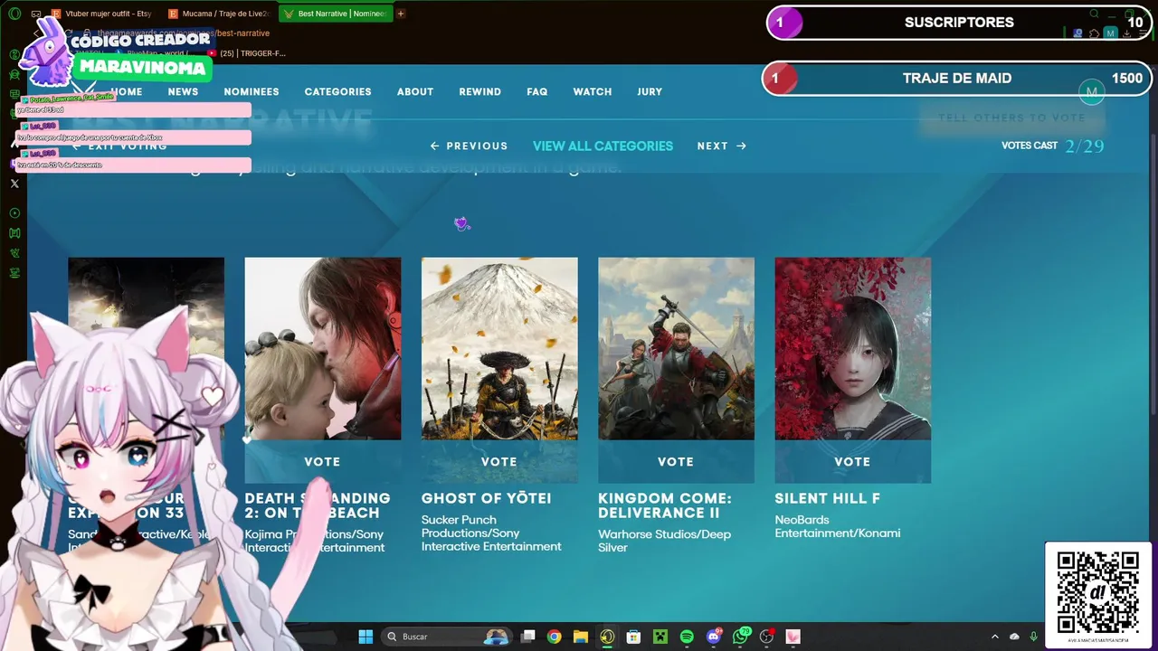The width and height of the screenshot is (1158, 651).
Task: Open File Explorer from the taskbar
Action: tap(580, 637)
